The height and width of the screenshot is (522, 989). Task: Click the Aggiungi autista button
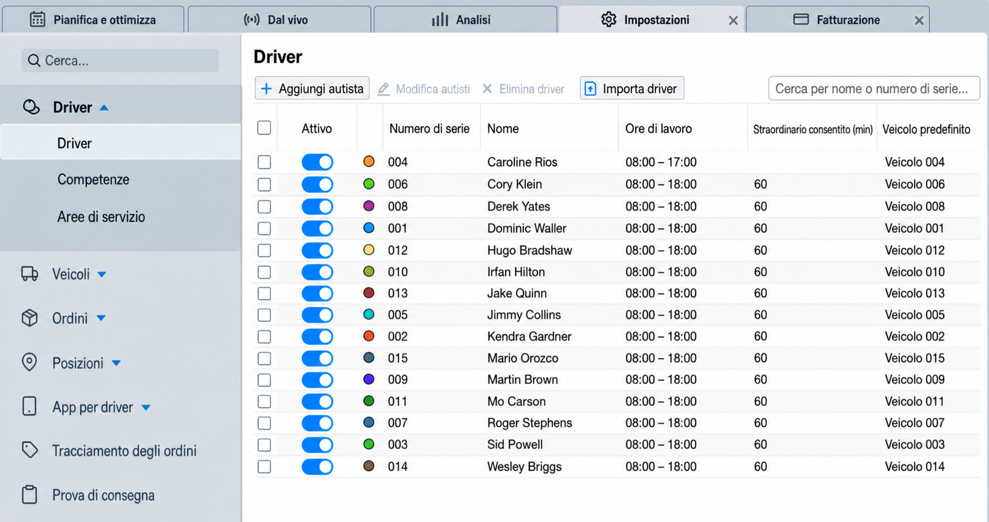(312, 89)
